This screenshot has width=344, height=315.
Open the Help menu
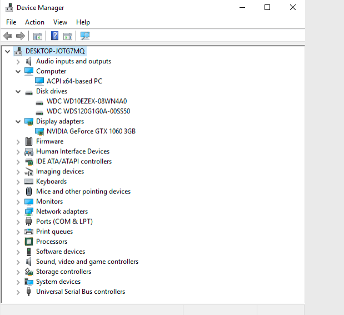[x=83, y=22]
